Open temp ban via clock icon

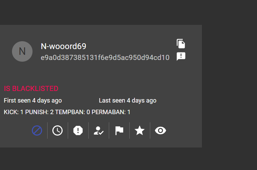(x=57, y=130)
